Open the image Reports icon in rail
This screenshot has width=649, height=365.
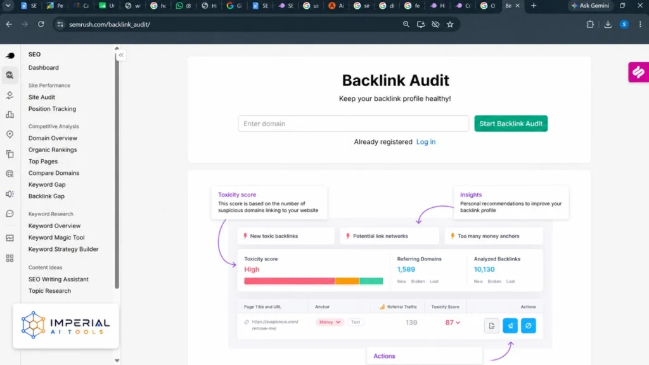pyautogui.click(x=10, y=238)
